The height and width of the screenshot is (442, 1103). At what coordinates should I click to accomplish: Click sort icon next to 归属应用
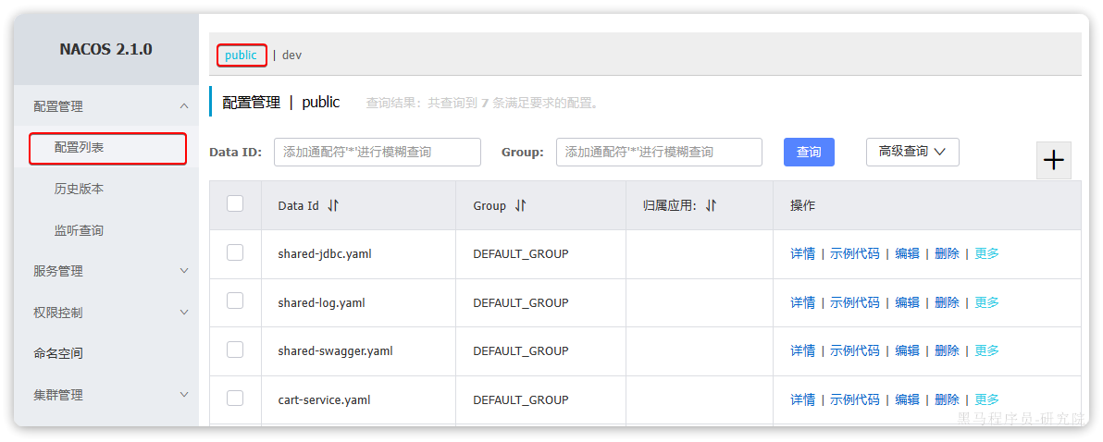(x=711, y=206)
